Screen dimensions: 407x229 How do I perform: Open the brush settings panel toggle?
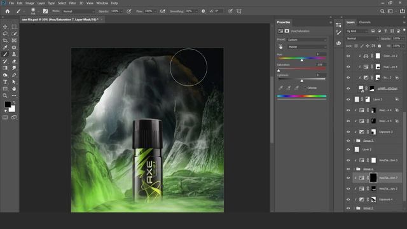(x=45, y=11)
